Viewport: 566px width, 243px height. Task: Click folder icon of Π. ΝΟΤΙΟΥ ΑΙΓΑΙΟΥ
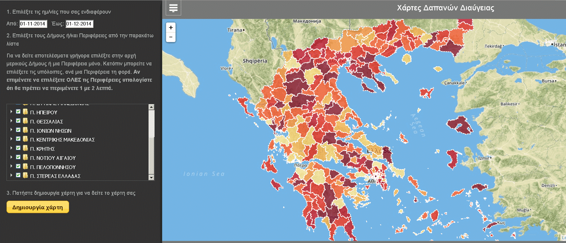pyautogui.click(x=25, y=158)
